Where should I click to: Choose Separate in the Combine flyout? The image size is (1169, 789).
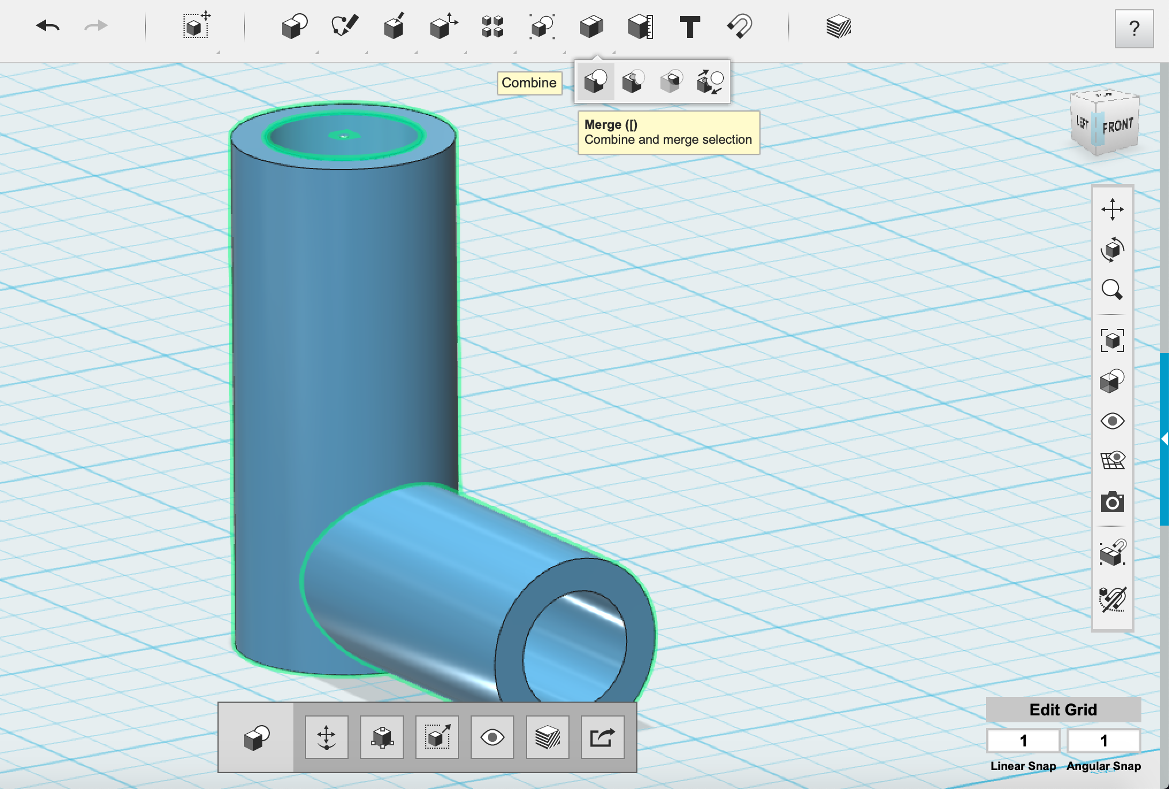[x=710, y=82]
